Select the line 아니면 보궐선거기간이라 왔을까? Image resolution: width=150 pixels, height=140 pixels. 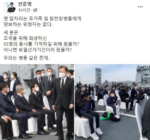point(38,50)
